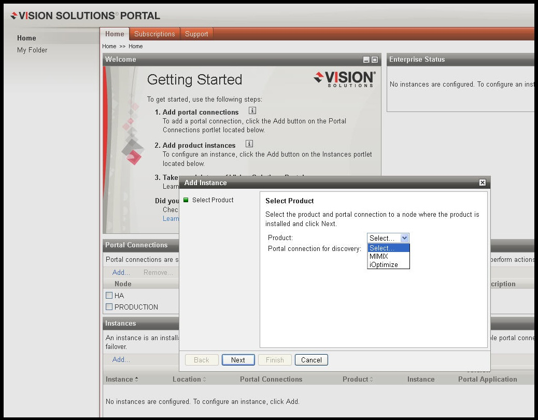
Task: Click the info icon beside Add portal connections
Action: 252,110
